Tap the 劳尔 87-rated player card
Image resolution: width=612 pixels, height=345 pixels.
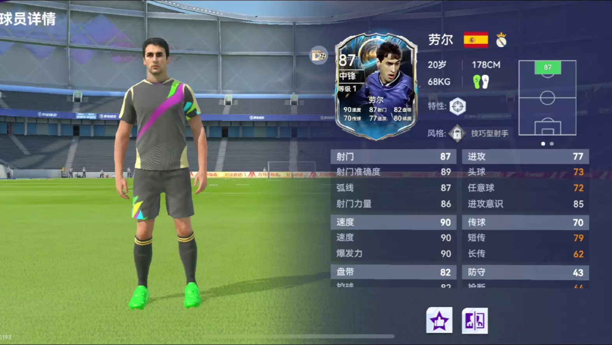coord(376,86)
